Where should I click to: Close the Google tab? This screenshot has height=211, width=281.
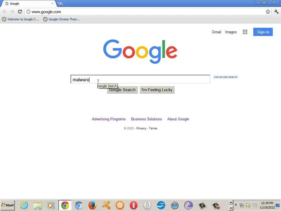click(x=52, y=4)
